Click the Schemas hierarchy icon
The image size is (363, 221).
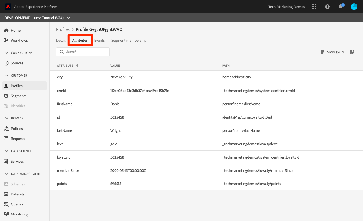point(6,184)
